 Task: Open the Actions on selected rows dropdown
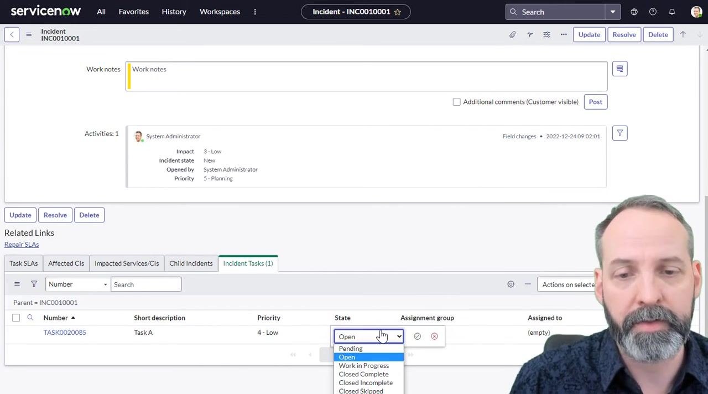(569, 284)
